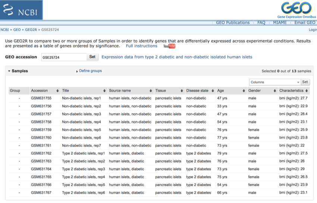Click Set button beside Columns dropdown
The height and width of the screenshot is (203, 317).
(305, 82)
